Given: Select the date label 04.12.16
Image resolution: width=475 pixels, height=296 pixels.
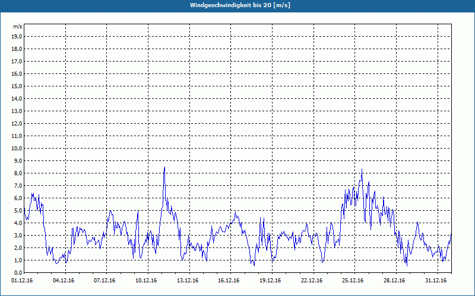Looking at the screenshot, I should point(64,281).
